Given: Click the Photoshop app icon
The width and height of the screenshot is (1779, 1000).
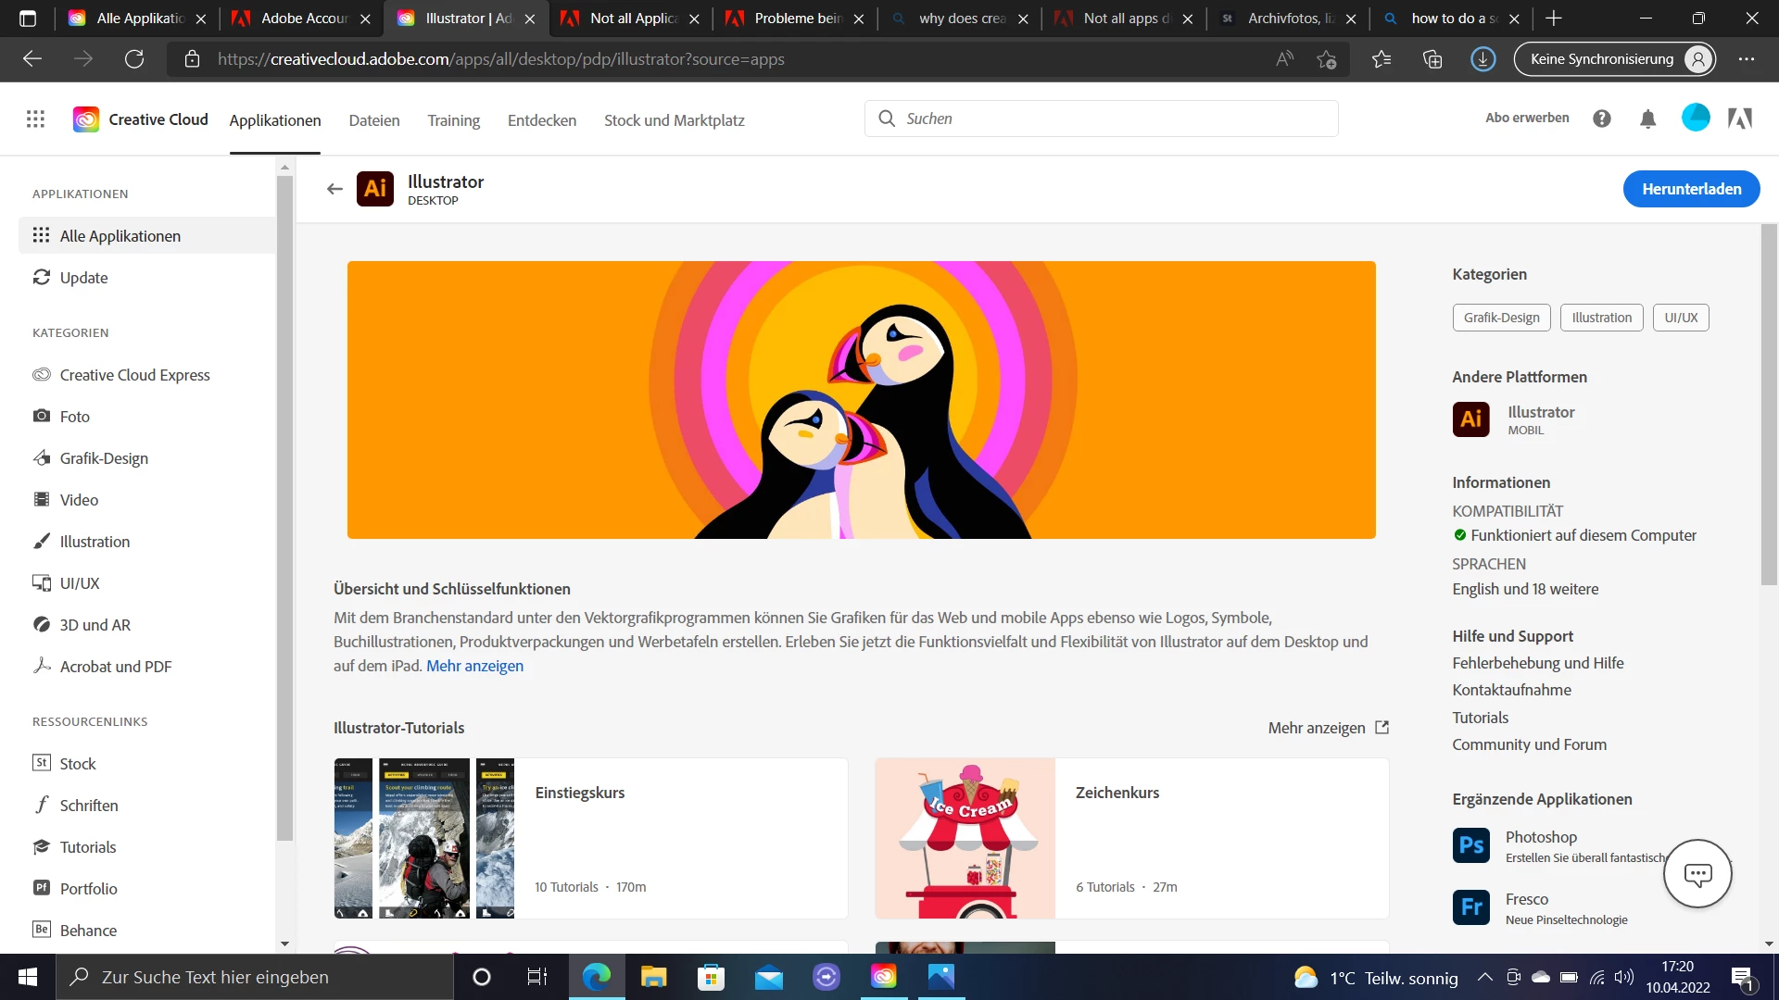Looking at the screenshot, I should coord(1470,845).
